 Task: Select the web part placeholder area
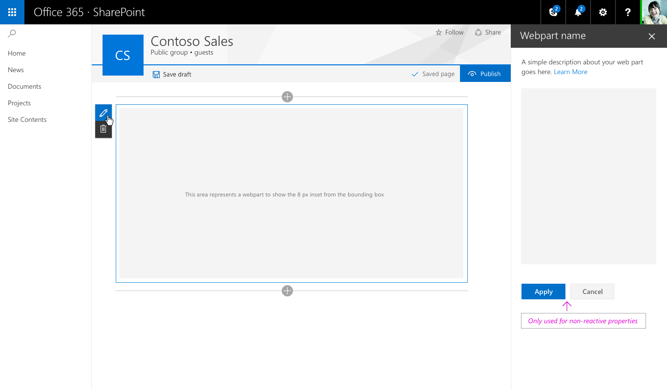click(x=291, y=193)
